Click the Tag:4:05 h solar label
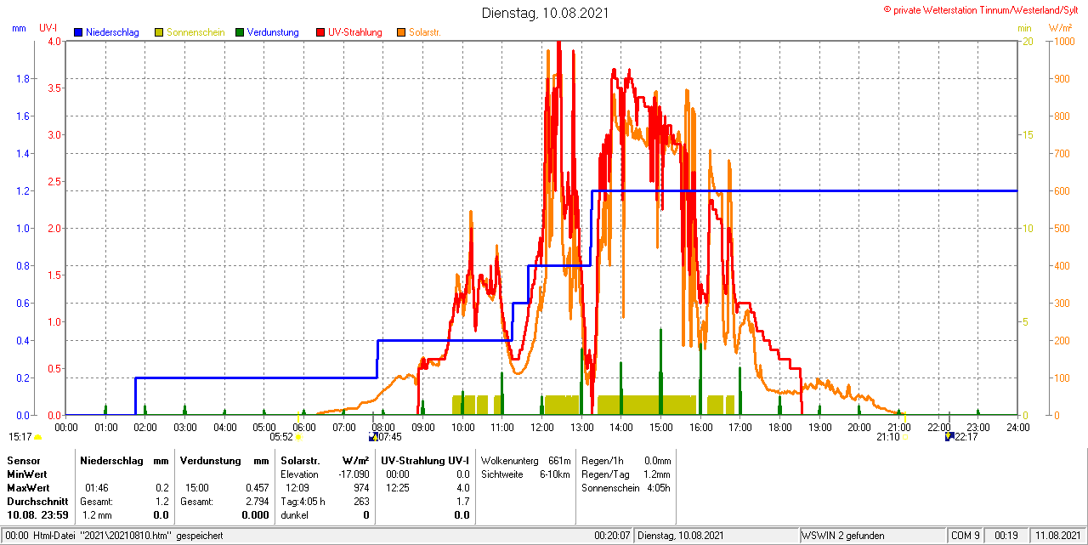Screen dimensions: 1088x545 pyautogui.click(x=303, y=502)
